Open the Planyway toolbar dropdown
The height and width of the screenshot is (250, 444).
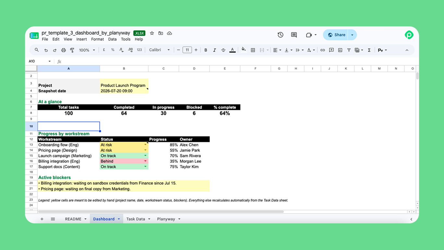click(382, 50)
